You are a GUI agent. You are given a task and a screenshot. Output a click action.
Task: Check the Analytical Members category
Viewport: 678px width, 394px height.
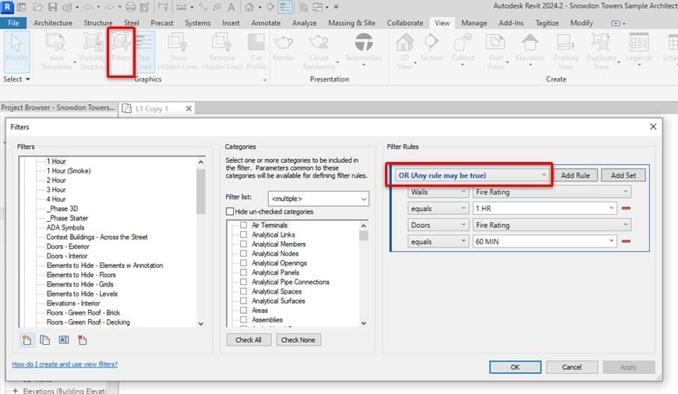pos(243,244)
